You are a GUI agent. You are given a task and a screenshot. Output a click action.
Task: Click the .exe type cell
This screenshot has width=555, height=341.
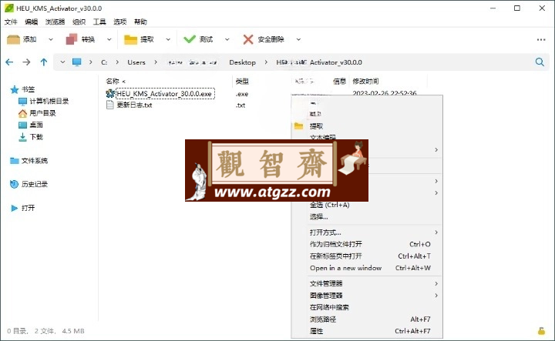[x=242, y=94]
